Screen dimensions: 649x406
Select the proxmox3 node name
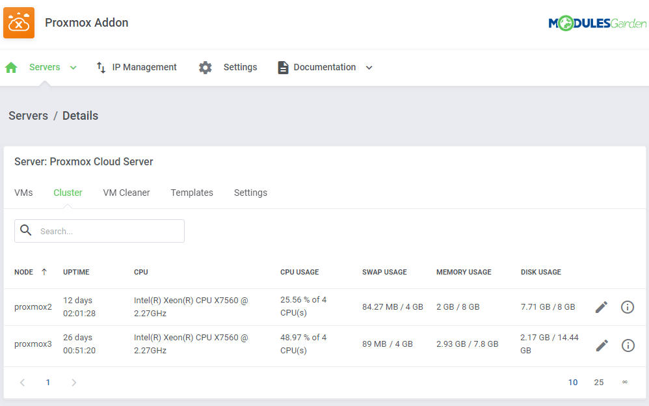pos(33,344)
